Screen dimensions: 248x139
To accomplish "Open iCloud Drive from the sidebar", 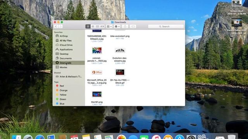I will pos(69,45).
